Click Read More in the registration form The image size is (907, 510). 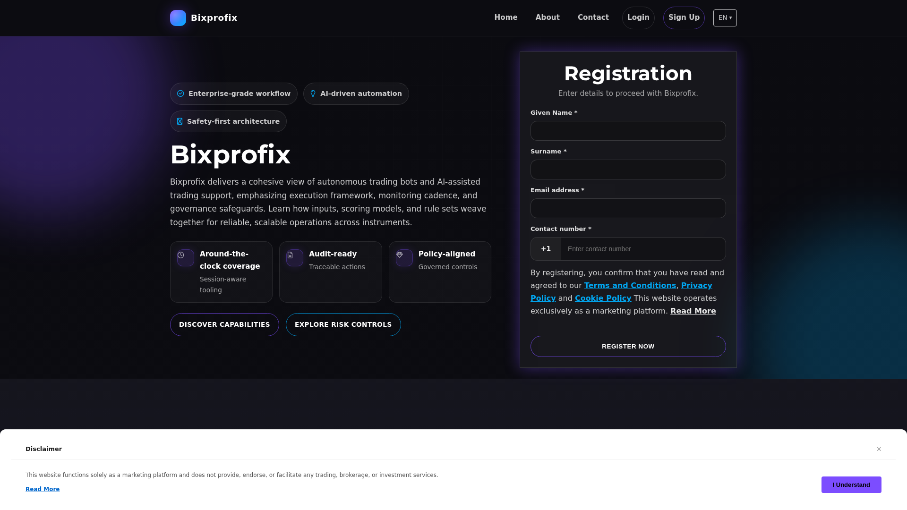click(693, 311)
